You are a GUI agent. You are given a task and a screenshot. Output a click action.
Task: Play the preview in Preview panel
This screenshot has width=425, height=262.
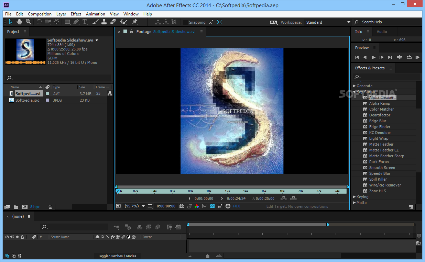373,57
